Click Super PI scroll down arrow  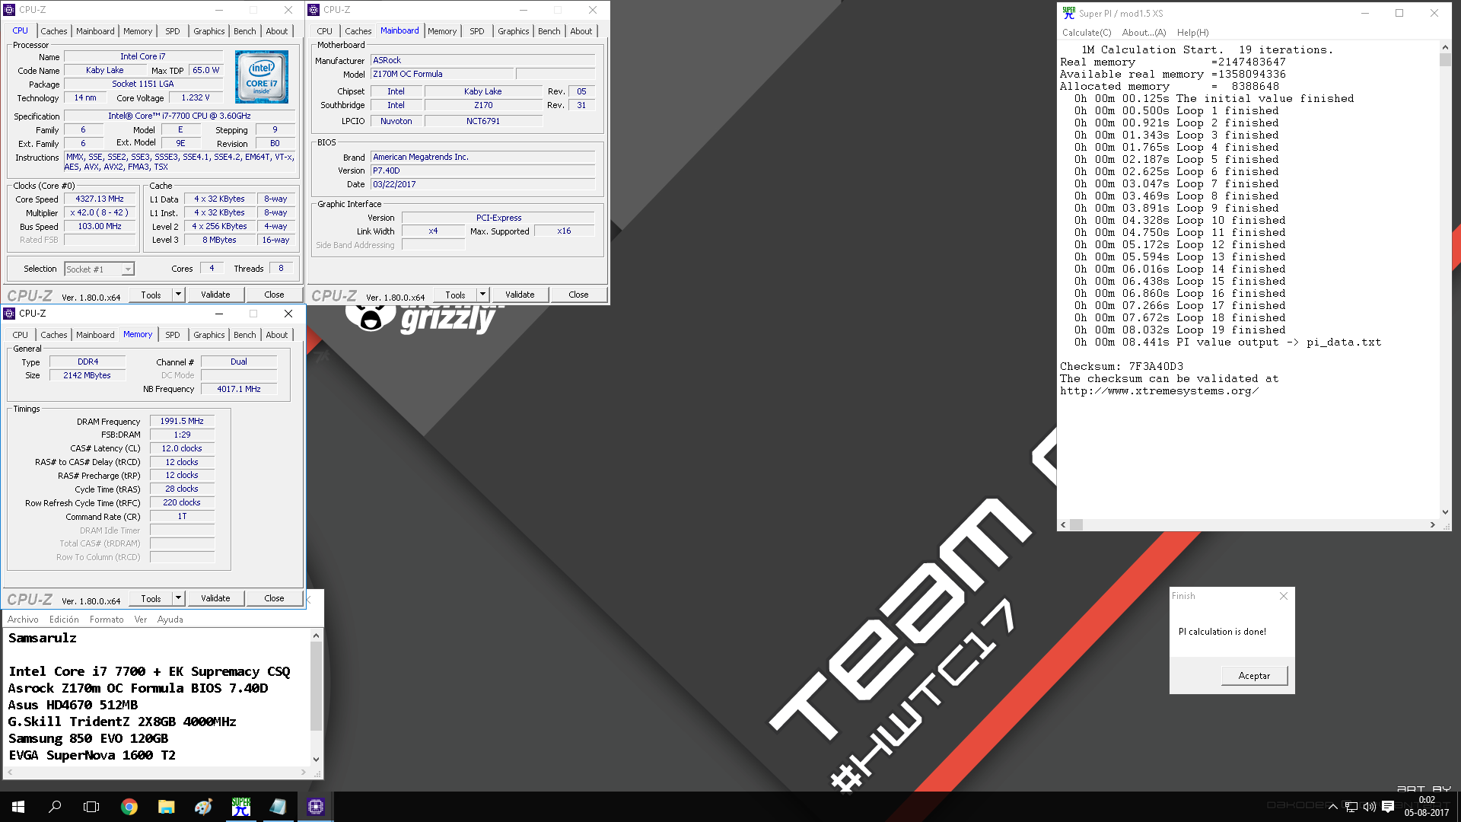click(x=1445, y=512)
